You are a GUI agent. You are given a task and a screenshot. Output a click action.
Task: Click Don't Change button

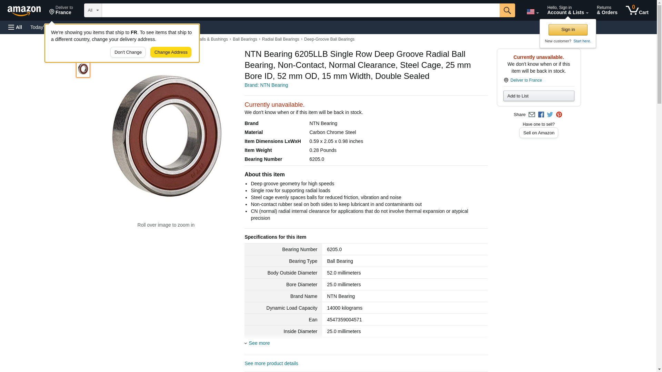tap(128, 52)
